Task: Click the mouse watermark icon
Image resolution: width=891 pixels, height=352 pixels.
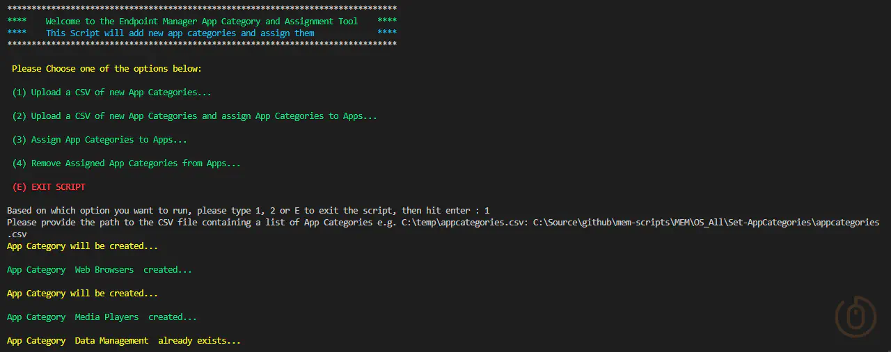Action: pyautogui.click(x=855, y=317)
